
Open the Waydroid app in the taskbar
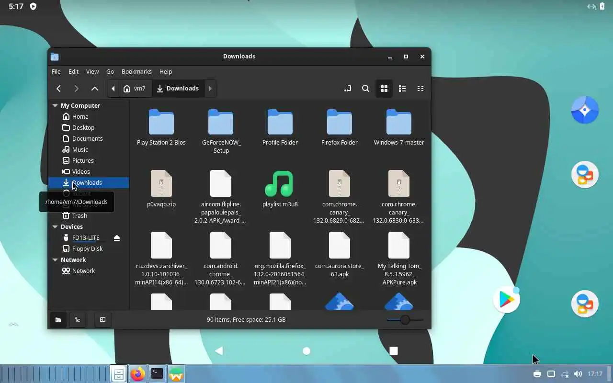176,374
